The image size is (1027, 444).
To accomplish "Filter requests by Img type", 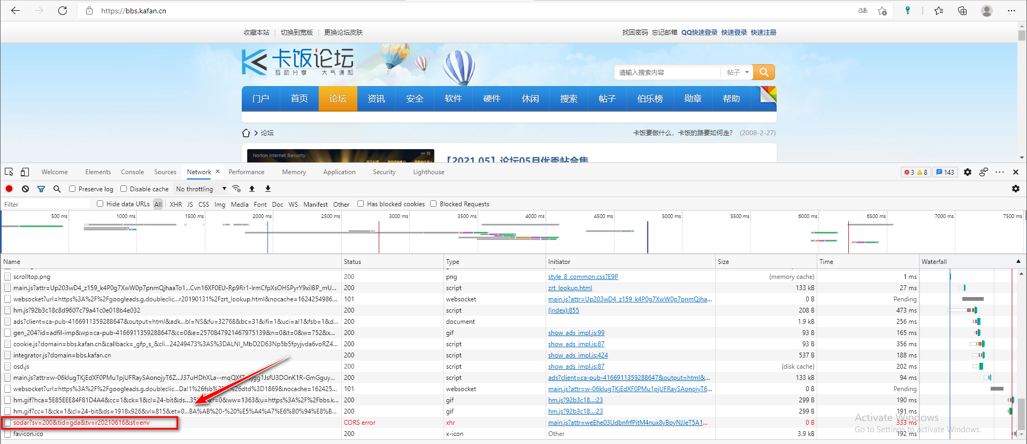I will click(220, 204).
